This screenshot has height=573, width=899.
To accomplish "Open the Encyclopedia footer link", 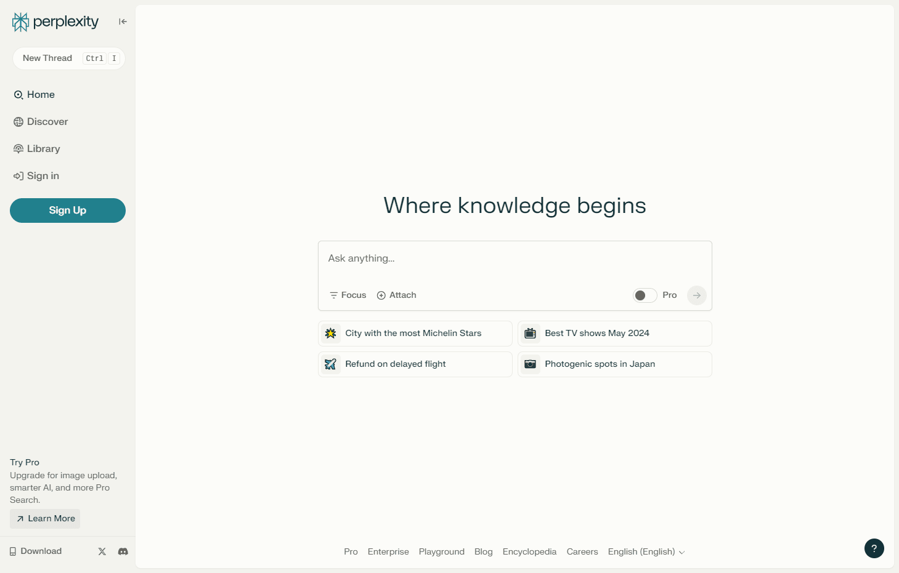I will pyautogui.click(x=529, y=552).
